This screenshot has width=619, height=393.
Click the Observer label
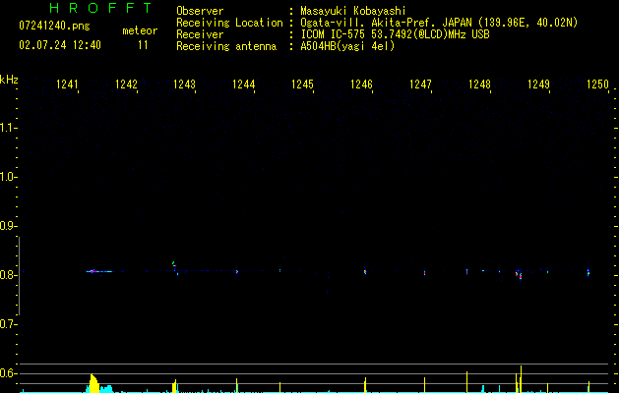pyautogui.click(x=200, y=11)
